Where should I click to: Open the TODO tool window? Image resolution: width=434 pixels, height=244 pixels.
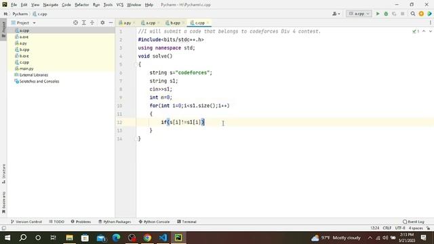click(56, 222)
